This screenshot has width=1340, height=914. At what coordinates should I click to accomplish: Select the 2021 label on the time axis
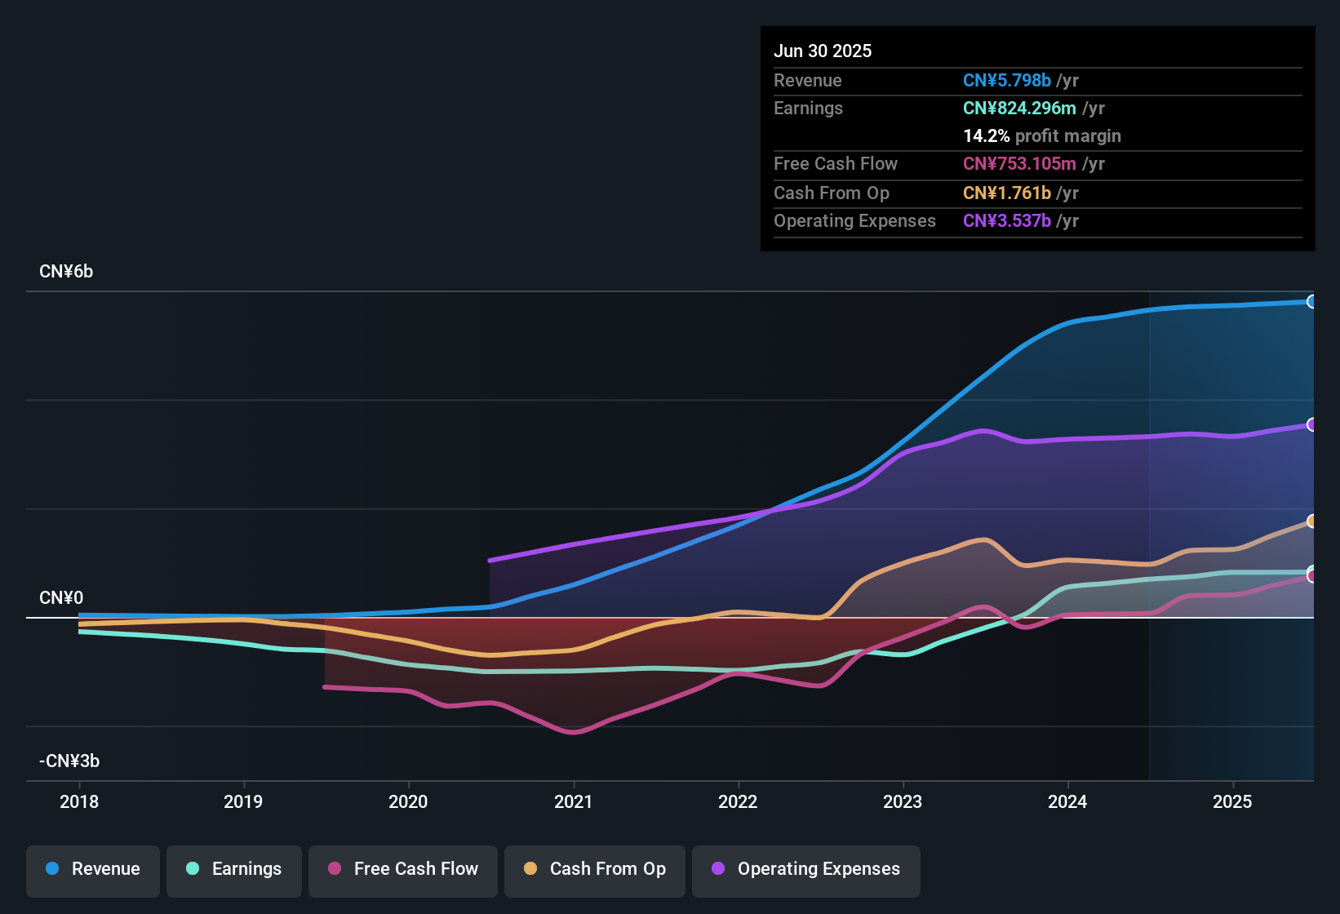click(575, 802)
